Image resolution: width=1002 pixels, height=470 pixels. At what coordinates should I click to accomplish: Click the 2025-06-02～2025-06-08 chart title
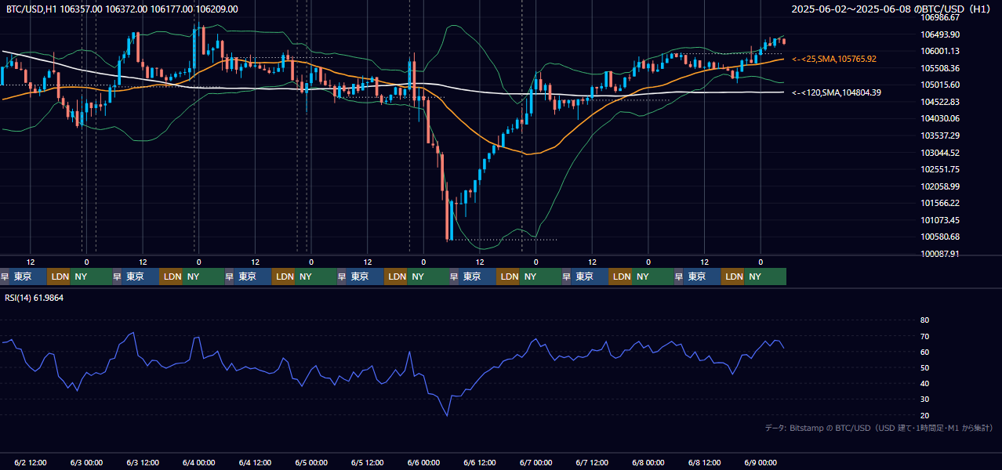tap(891, 9)
